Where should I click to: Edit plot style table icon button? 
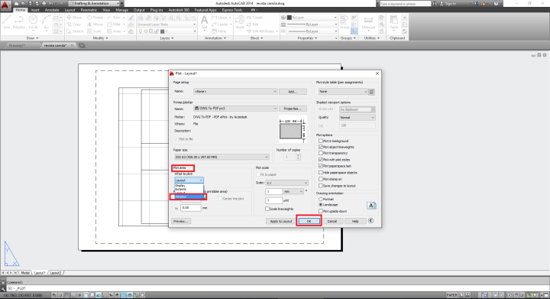coord(371,92)
